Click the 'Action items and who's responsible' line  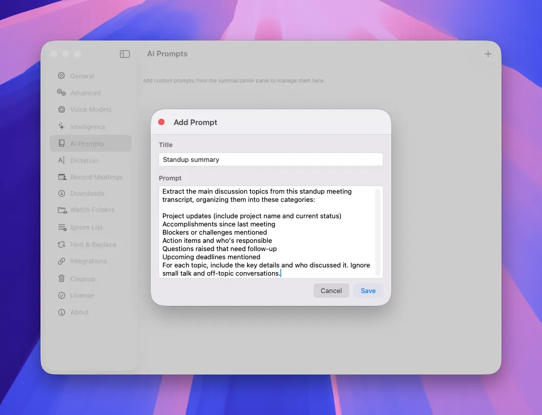click(217, 240)
